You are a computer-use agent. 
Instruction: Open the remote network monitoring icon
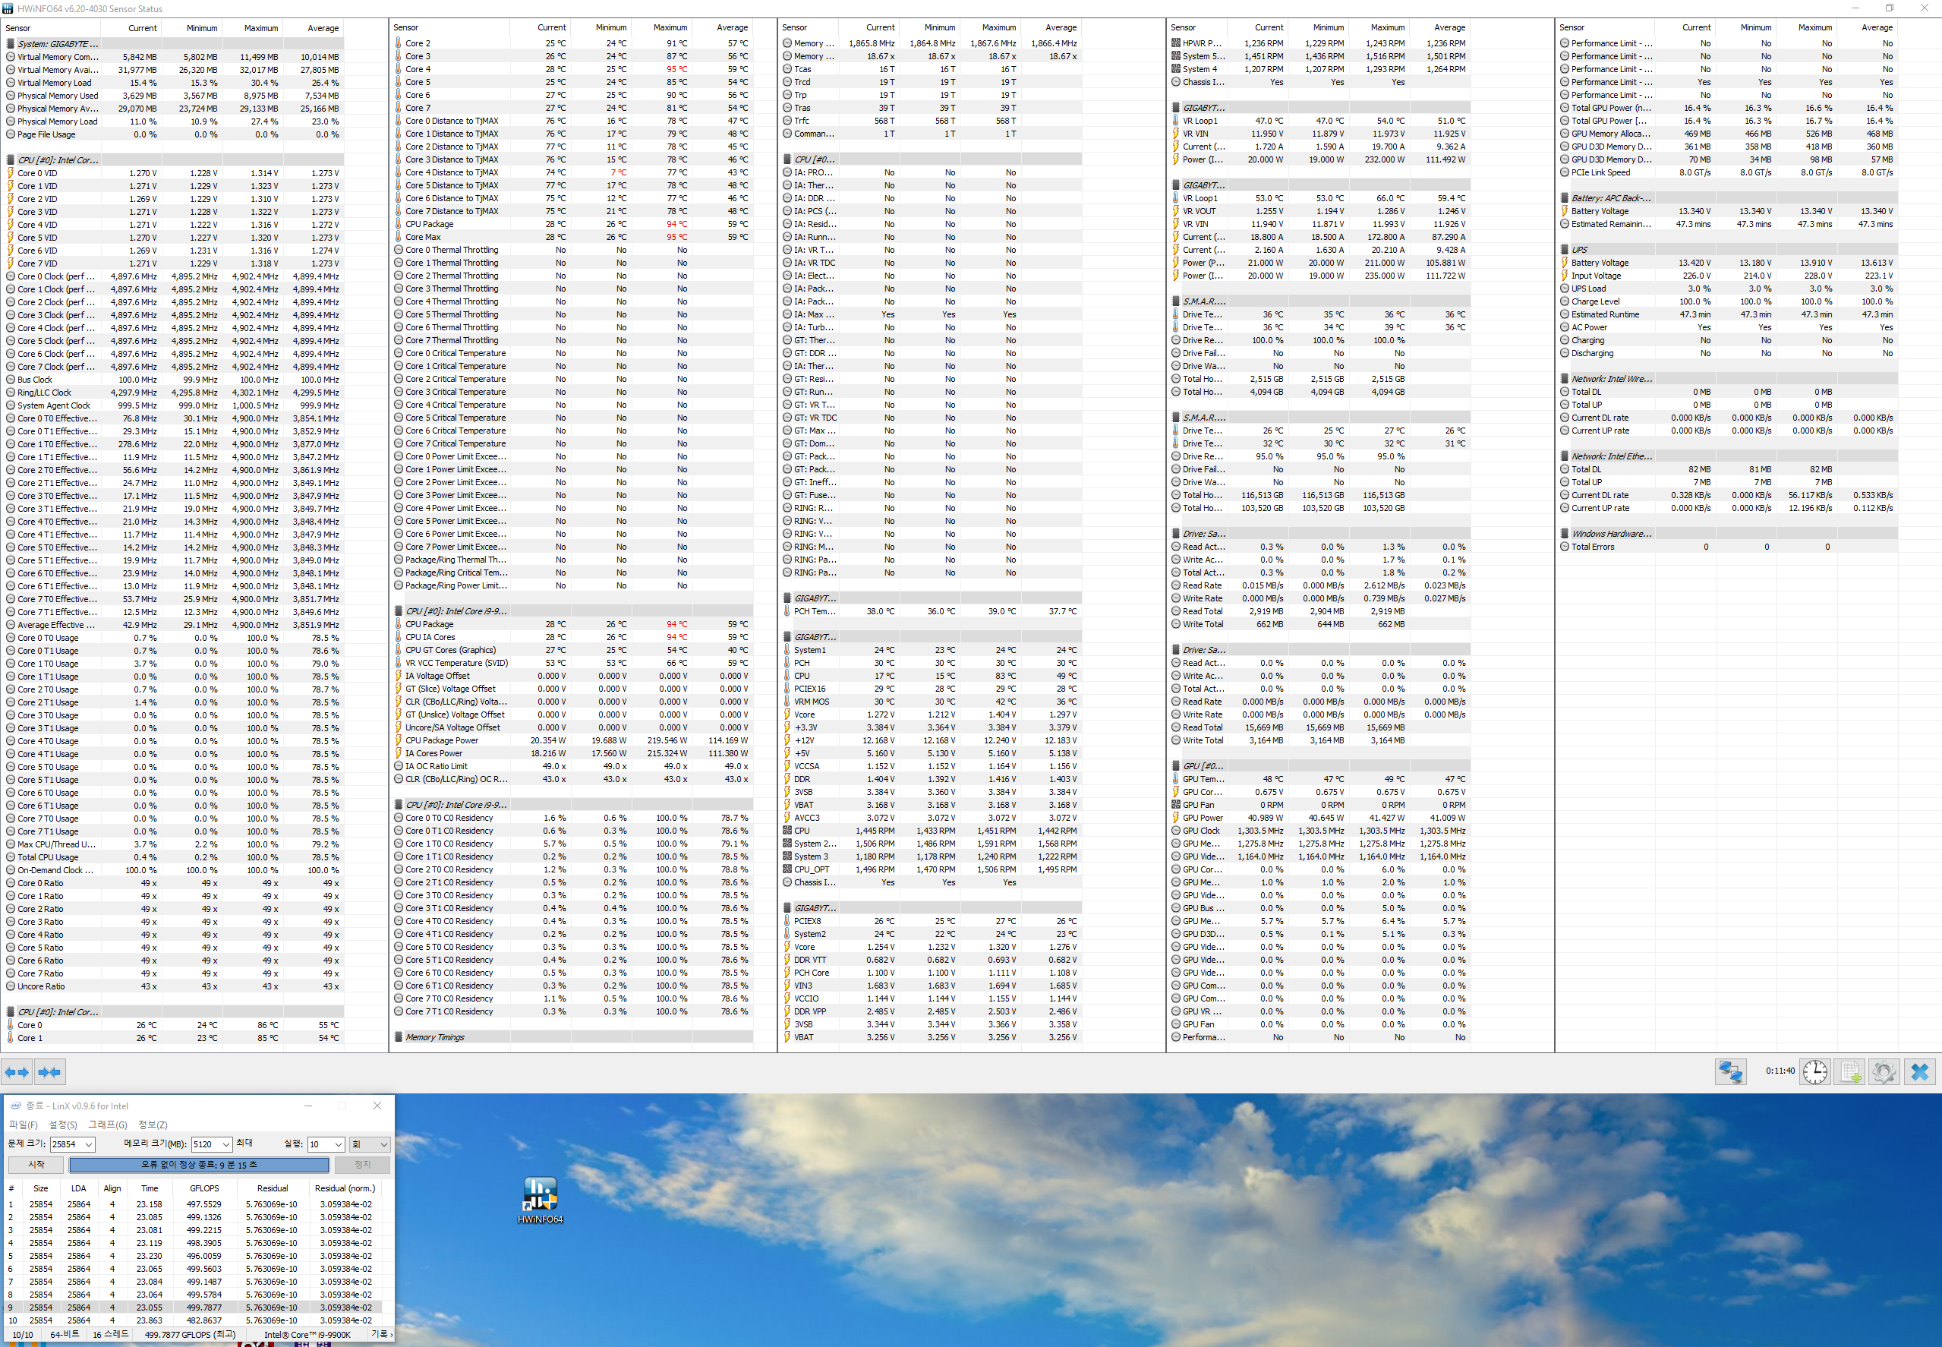click(1730, 1072)
